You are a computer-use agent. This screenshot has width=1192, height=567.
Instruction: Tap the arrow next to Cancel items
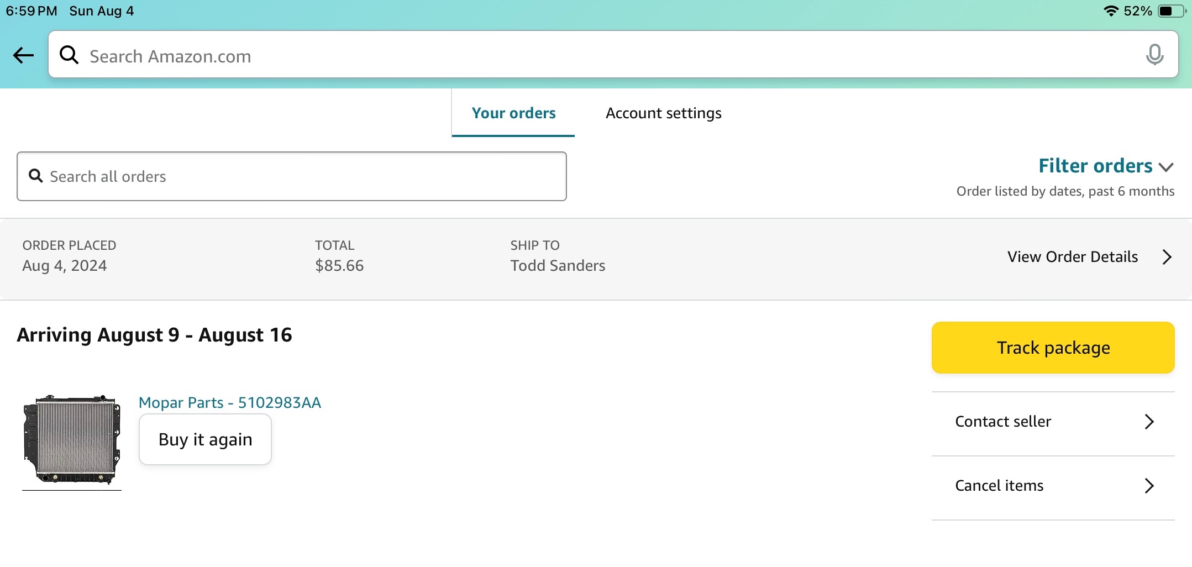(1149, 486)
